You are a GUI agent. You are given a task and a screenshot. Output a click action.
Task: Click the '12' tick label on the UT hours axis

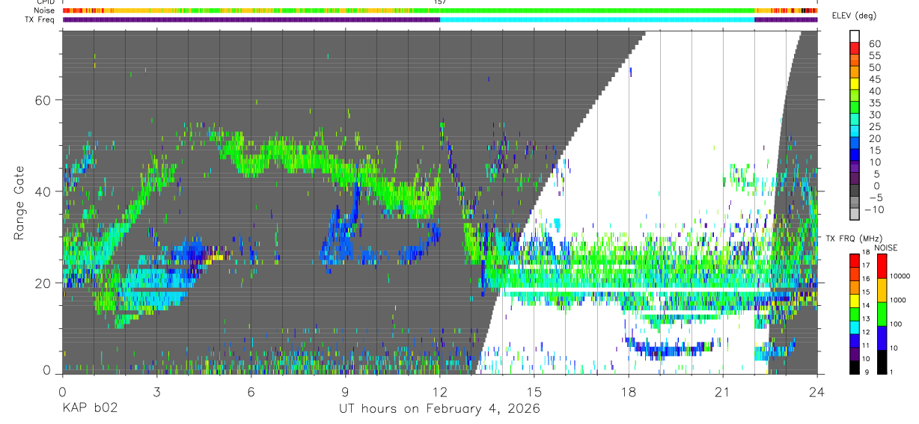coord(440,392)
